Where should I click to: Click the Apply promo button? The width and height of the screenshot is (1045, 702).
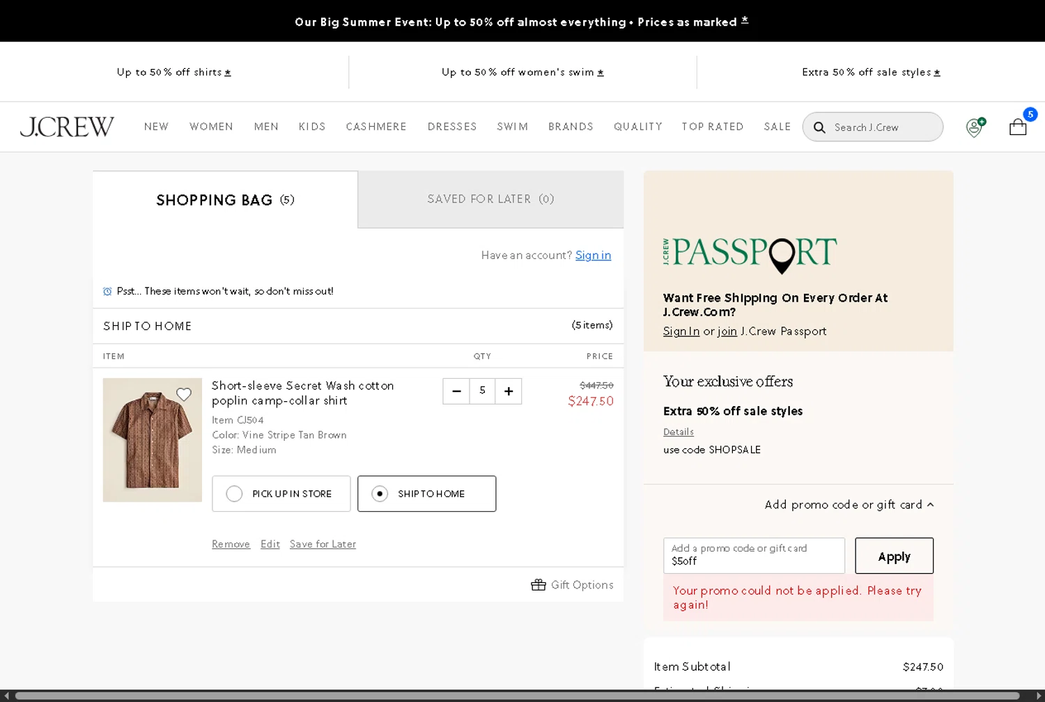tap(895, 556)
